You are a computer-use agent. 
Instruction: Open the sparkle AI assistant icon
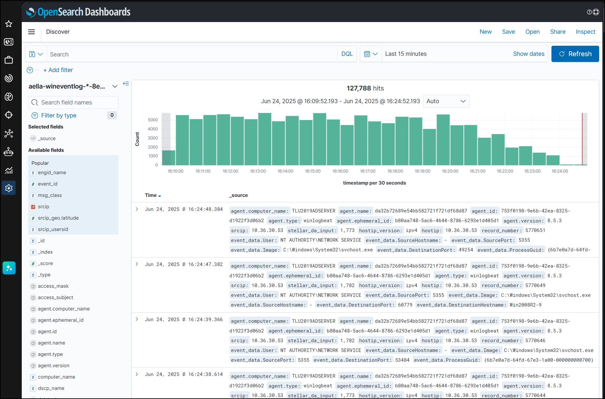pos(9,268)
